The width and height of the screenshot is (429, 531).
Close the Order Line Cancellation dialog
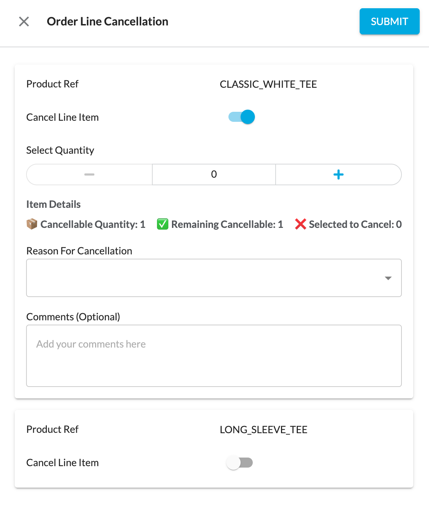click(x=24, y=21)
